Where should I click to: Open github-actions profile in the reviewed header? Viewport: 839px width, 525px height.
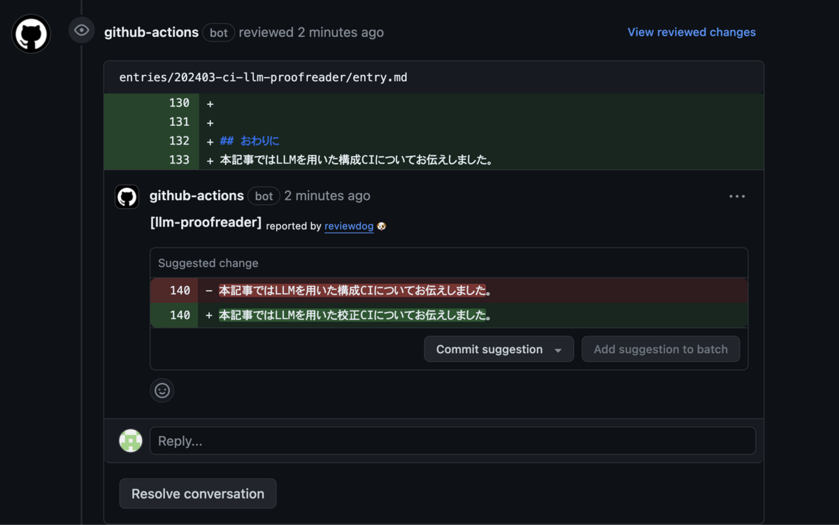point(151,32)
